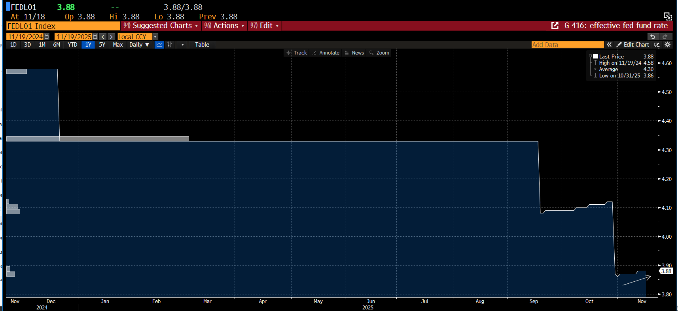The height and width of the screenshot is (311, 678).
Task: Shift date range forward with right arrow
Action: pos(112,37)
